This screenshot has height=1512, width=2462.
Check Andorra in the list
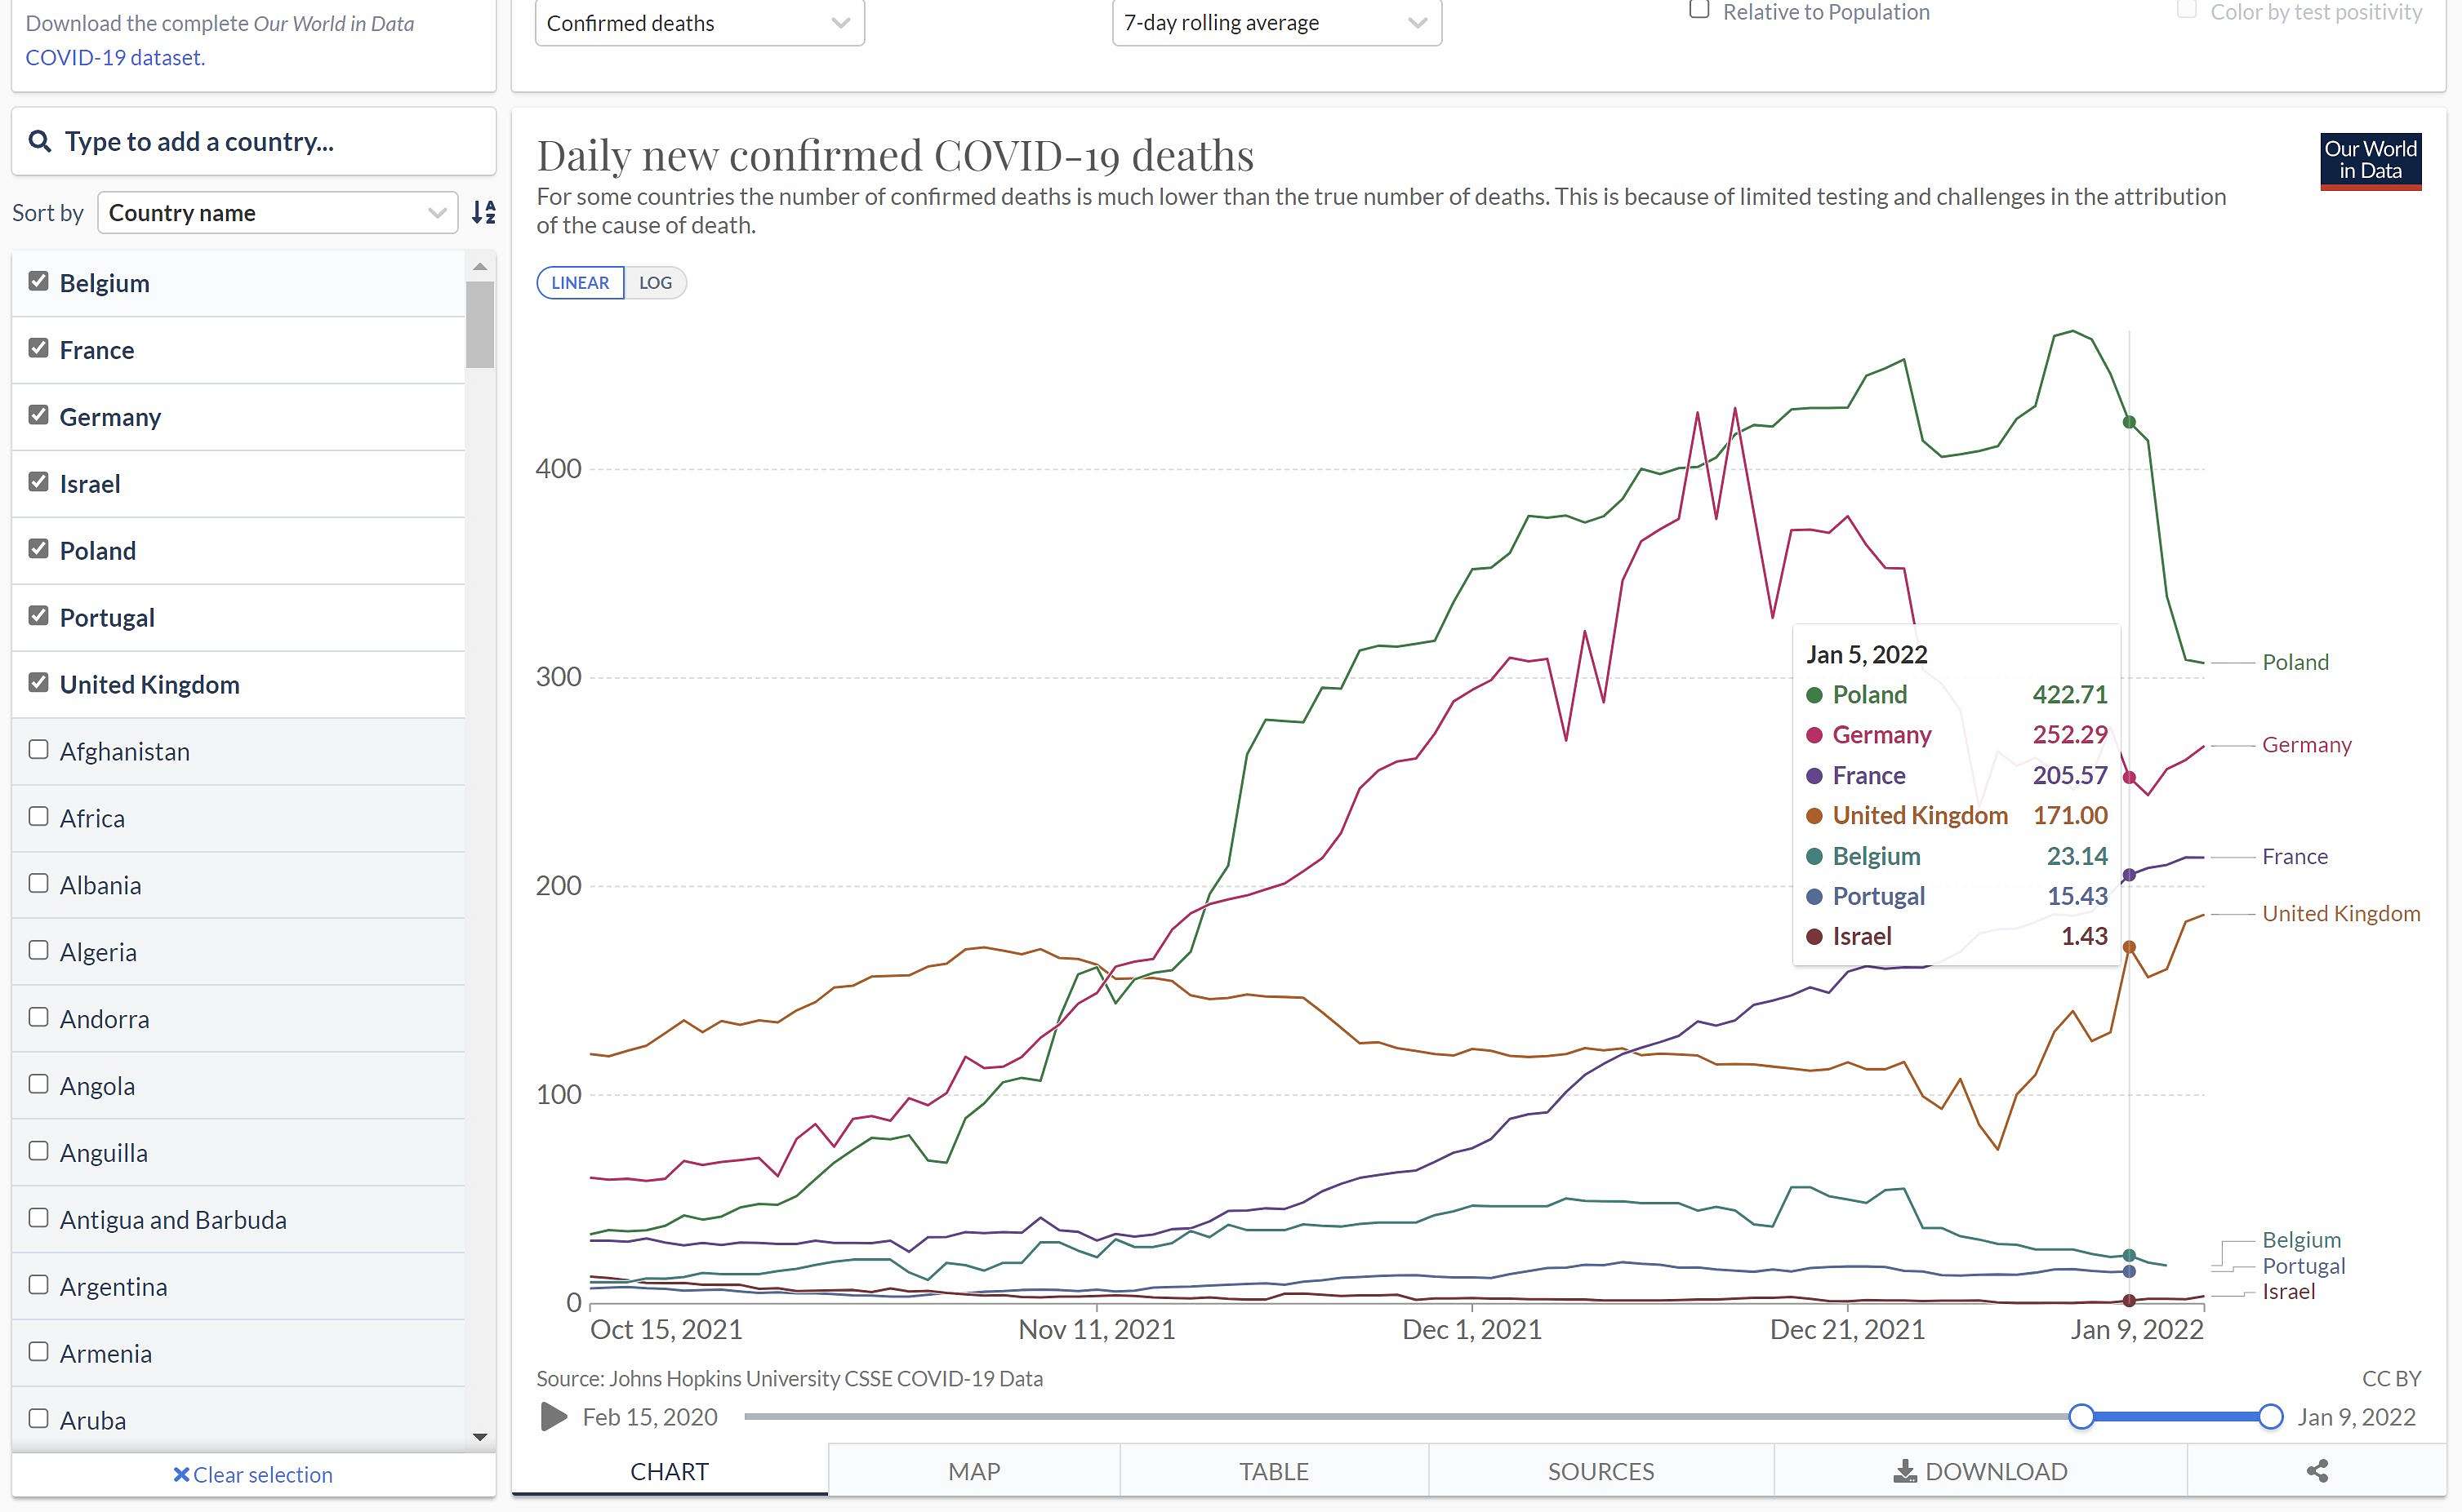pos(39,1018)
